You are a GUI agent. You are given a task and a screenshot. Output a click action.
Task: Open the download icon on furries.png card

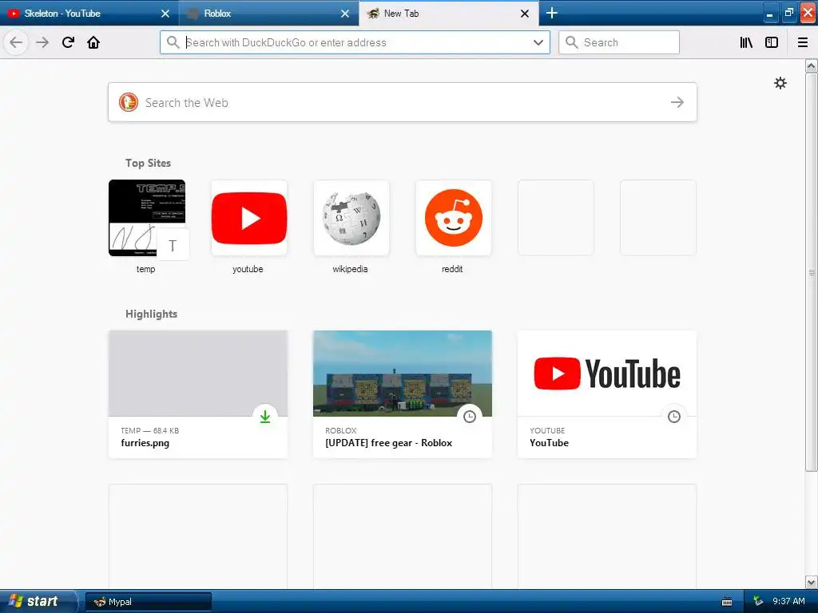click(265, 417)
